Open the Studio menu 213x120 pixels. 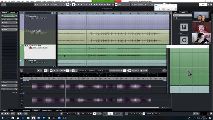44,1
